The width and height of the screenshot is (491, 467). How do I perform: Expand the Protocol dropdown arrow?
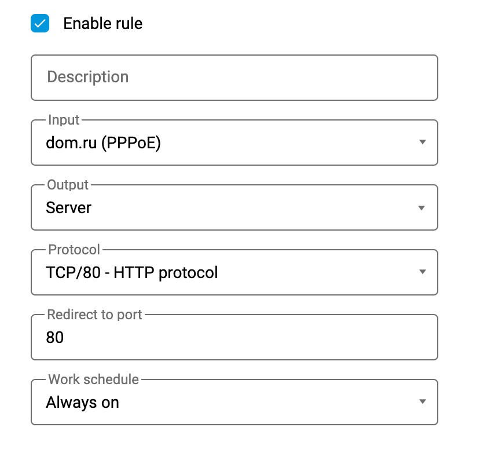(422, 272)
